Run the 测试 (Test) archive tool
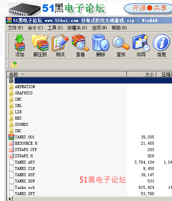Image resolution: width=172 pixels, height=201 pixels. [60, 46]
